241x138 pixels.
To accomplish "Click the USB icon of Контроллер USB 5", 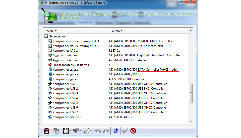I will (x=50, y=103).
